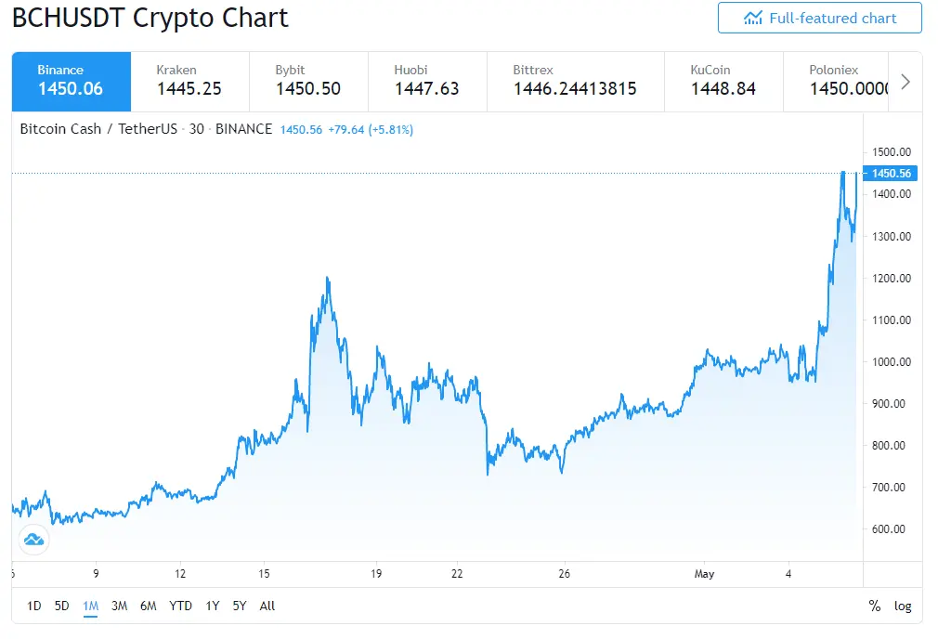Image resolution: width=938 pixels, height=639 pixels.
Task: Open the Bittrex exchange tab
Action: point(576,82)
